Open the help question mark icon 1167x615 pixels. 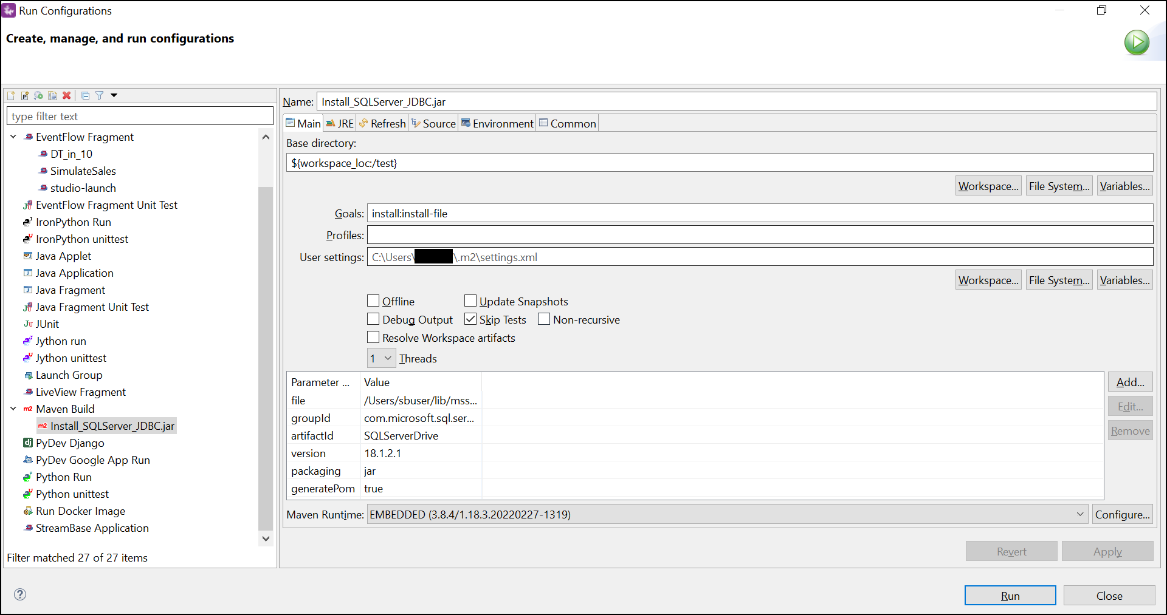pyautogui.click(x=20, y=594)
